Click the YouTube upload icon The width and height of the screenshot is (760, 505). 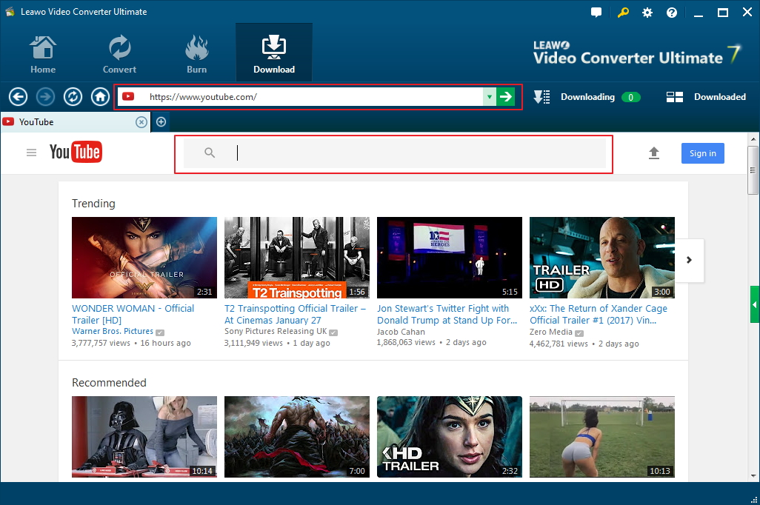[x=653, y=153]
